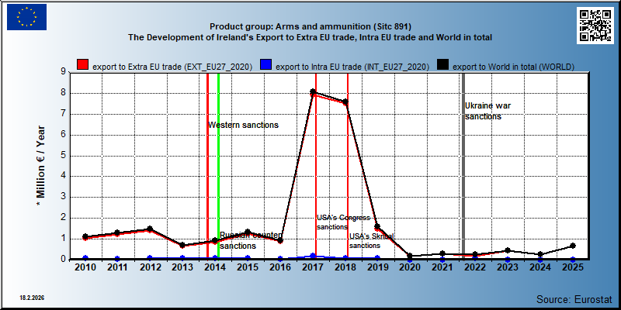The height and width of the screenshot is (310, 621).
Task: Click the 2025 World total data point
Action: coord(573,246)
